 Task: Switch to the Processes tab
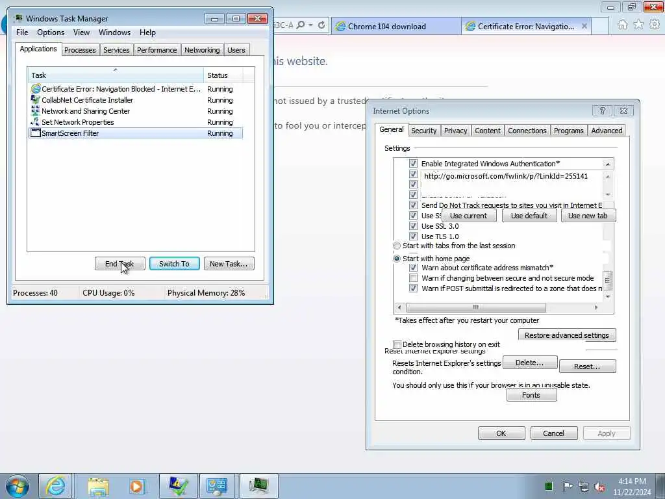(80, 50)
